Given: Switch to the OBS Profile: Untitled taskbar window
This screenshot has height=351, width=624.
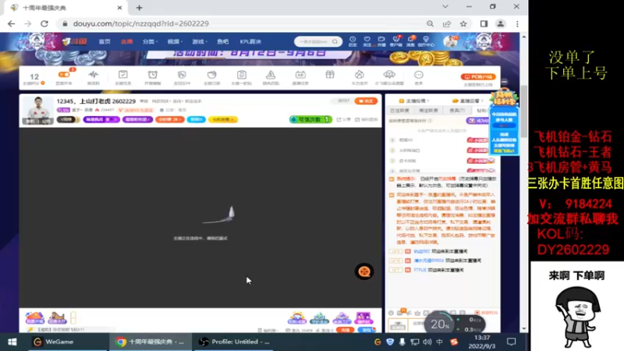Looking at the screenshot, I should point(235,342).
